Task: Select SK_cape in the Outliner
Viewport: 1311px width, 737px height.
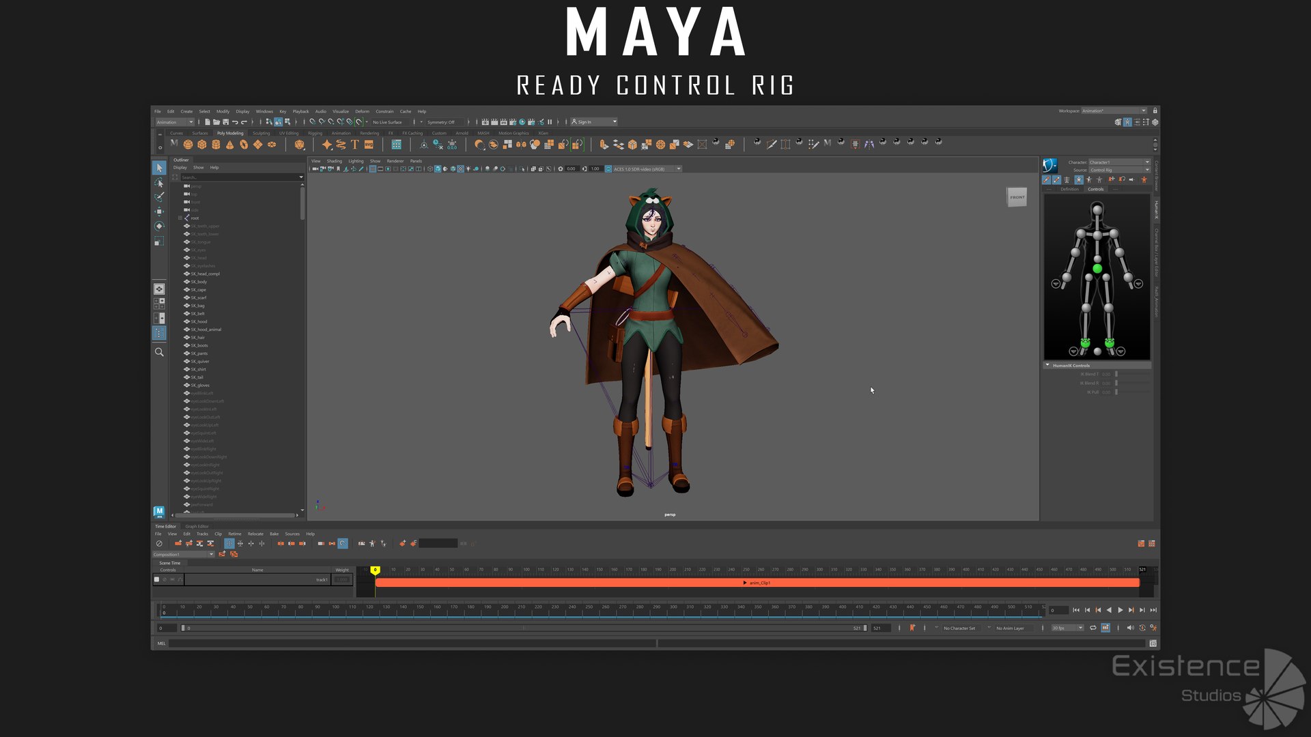Action: [198, 289]
